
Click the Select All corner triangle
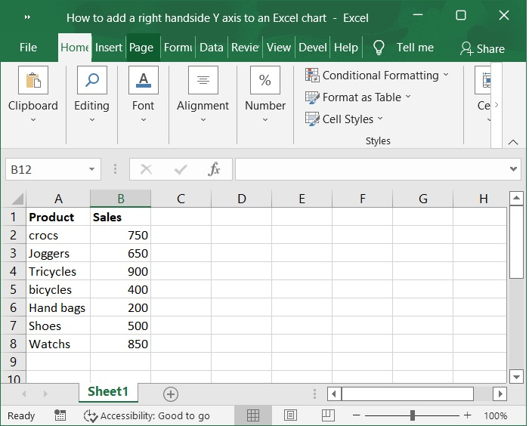coord(17,199)
